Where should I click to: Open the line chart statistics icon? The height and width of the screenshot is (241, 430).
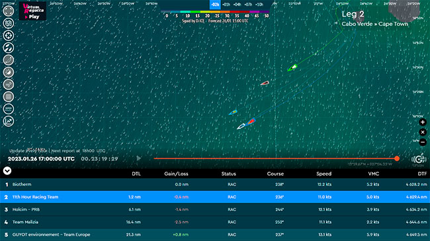click(x=8, y=121)
